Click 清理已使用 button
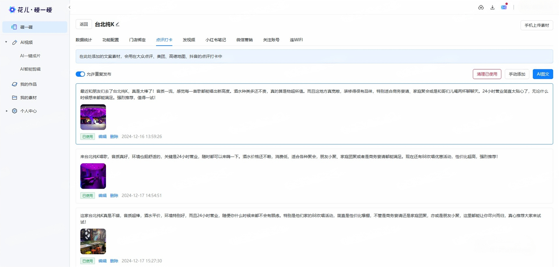This screenshot has width=559, height=267. click(487, 74)
